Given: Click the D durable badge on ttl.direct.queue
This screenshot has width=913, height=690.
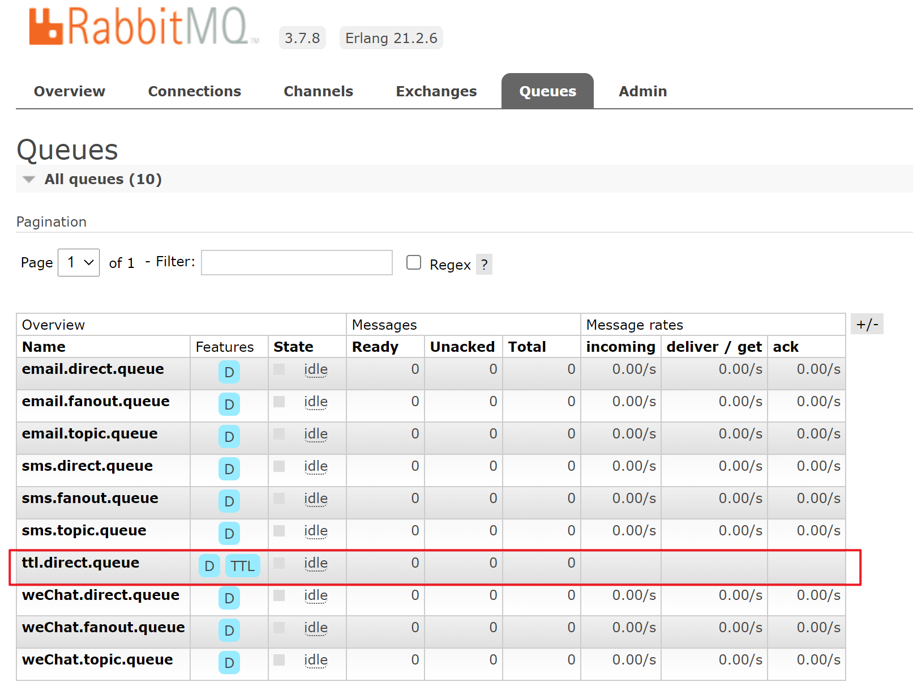Looking at the screenshot, I should [x=209, y=566].
